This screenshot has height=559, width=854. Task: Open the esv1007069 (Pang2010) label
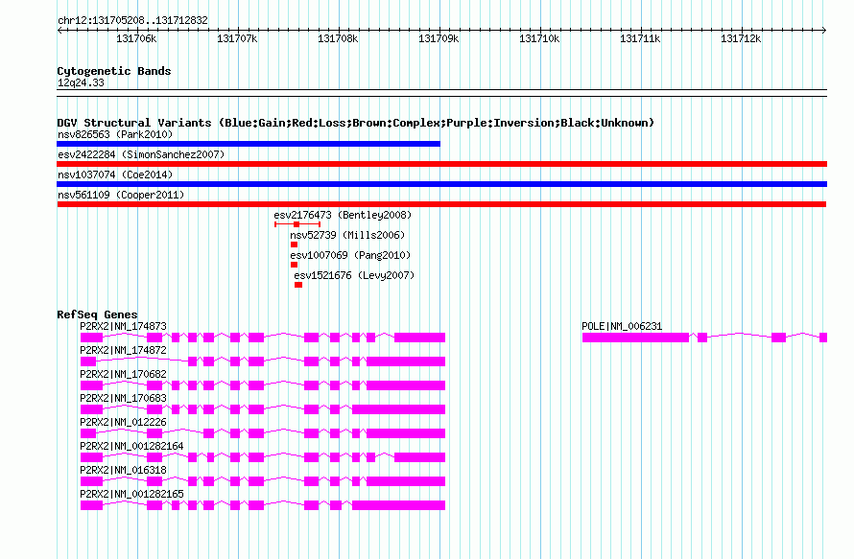pos(350,255)
